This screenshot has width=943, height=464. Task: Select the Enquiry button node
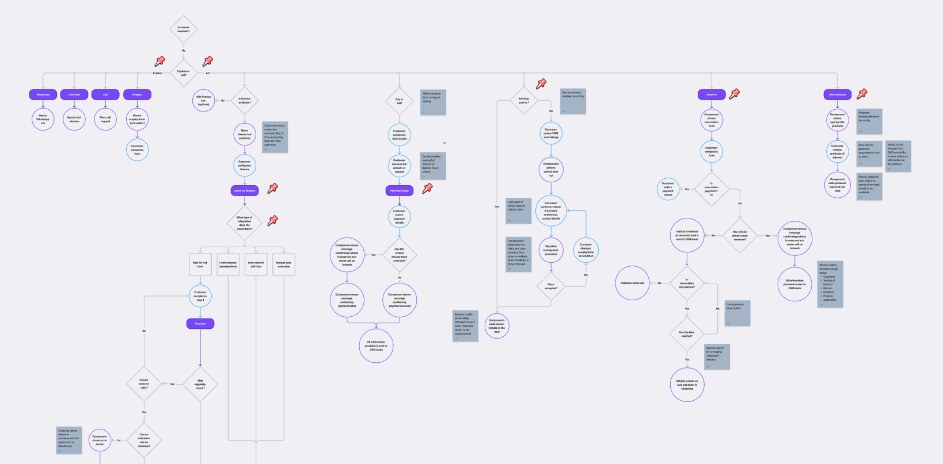[137, 94]
